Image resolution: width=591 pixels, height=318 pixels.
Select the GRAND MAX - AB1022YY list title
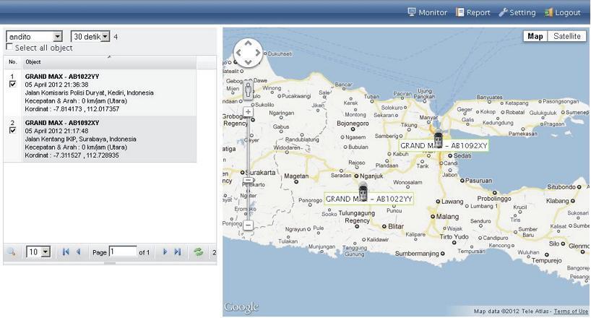tap(62, 77)
